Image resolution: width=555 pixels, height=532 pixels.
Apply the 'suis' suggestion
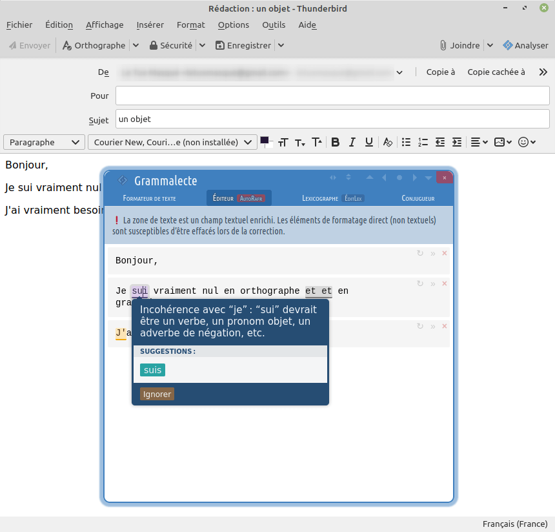(152, 370)
